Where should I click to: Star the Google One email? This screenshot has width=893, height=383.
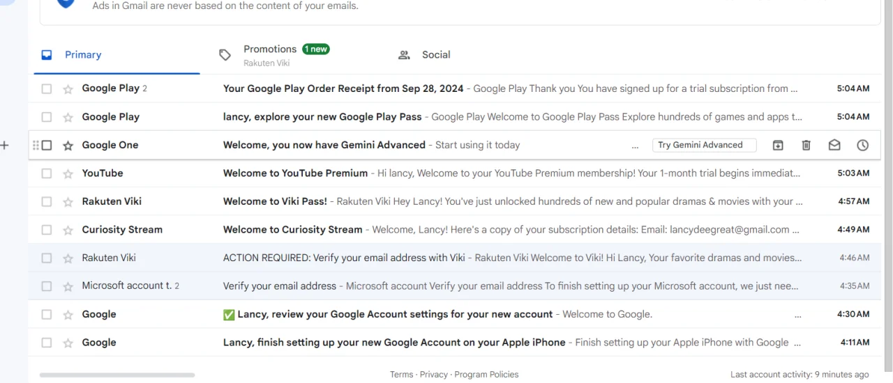click(x=68, y=146)
